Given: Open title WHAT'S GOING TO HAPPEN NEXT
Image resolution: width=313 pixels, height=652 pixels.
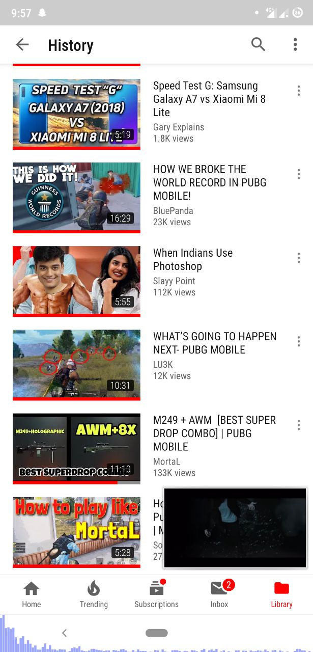Looking at the screenshot, I should [215, 343].
